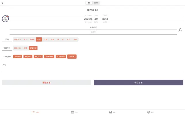Select 配偶者 relationship option

[32, 39]
